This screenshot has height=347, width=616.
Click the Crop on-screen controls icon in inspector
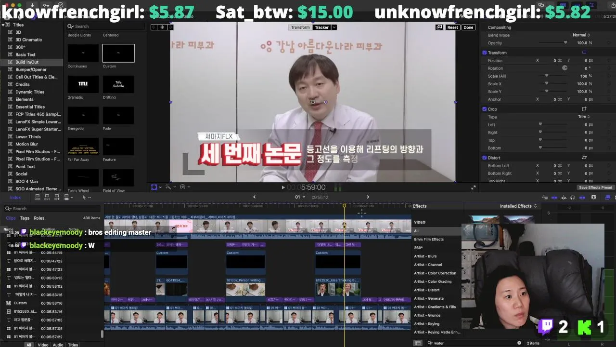point(584,109)
